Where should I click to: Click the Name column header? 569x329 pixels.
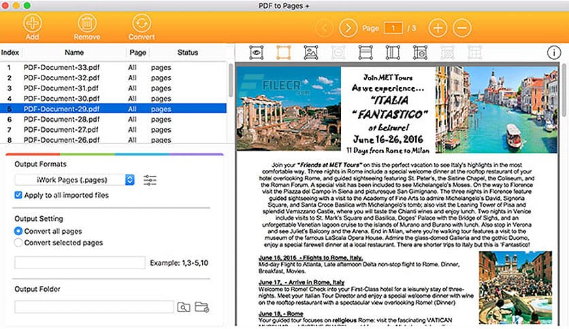pos(74,52)
